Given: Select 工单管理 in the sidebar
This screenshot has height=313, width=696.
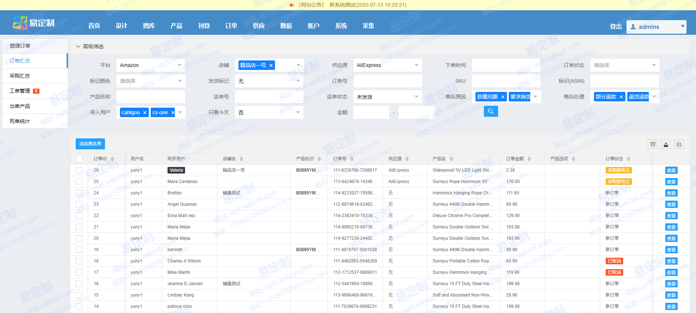Looking at the screenshot, I should pos(35,91).
